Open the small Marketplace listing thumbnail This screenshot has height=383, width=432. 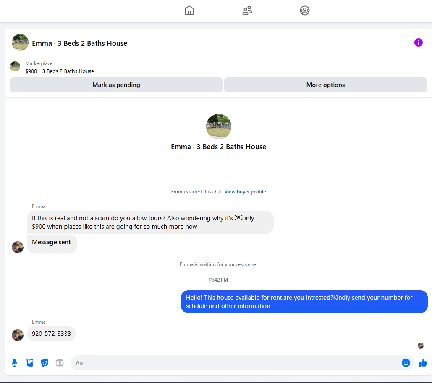click(x=15, y=66)
